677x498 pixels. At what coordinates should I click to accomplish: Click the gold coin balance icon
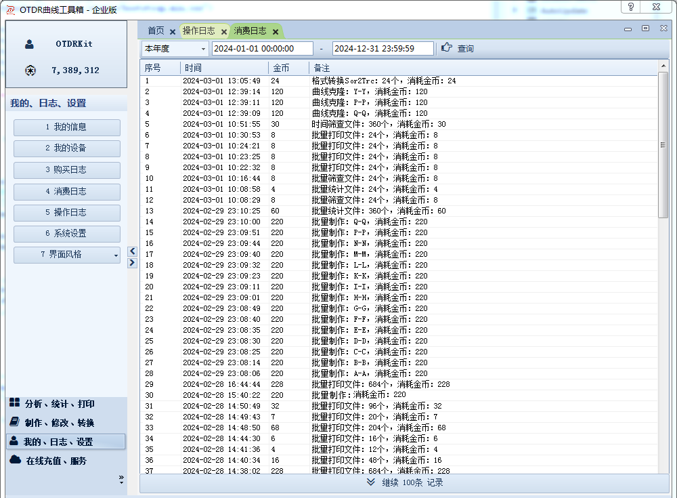(29, 70)
